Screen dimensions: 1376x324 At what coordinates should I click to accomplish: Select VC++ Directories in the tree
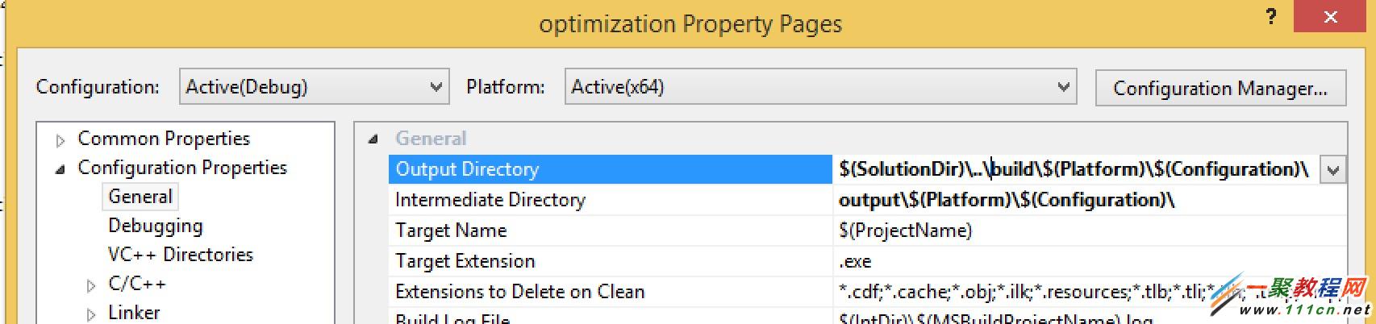click(x=180, y=255)
